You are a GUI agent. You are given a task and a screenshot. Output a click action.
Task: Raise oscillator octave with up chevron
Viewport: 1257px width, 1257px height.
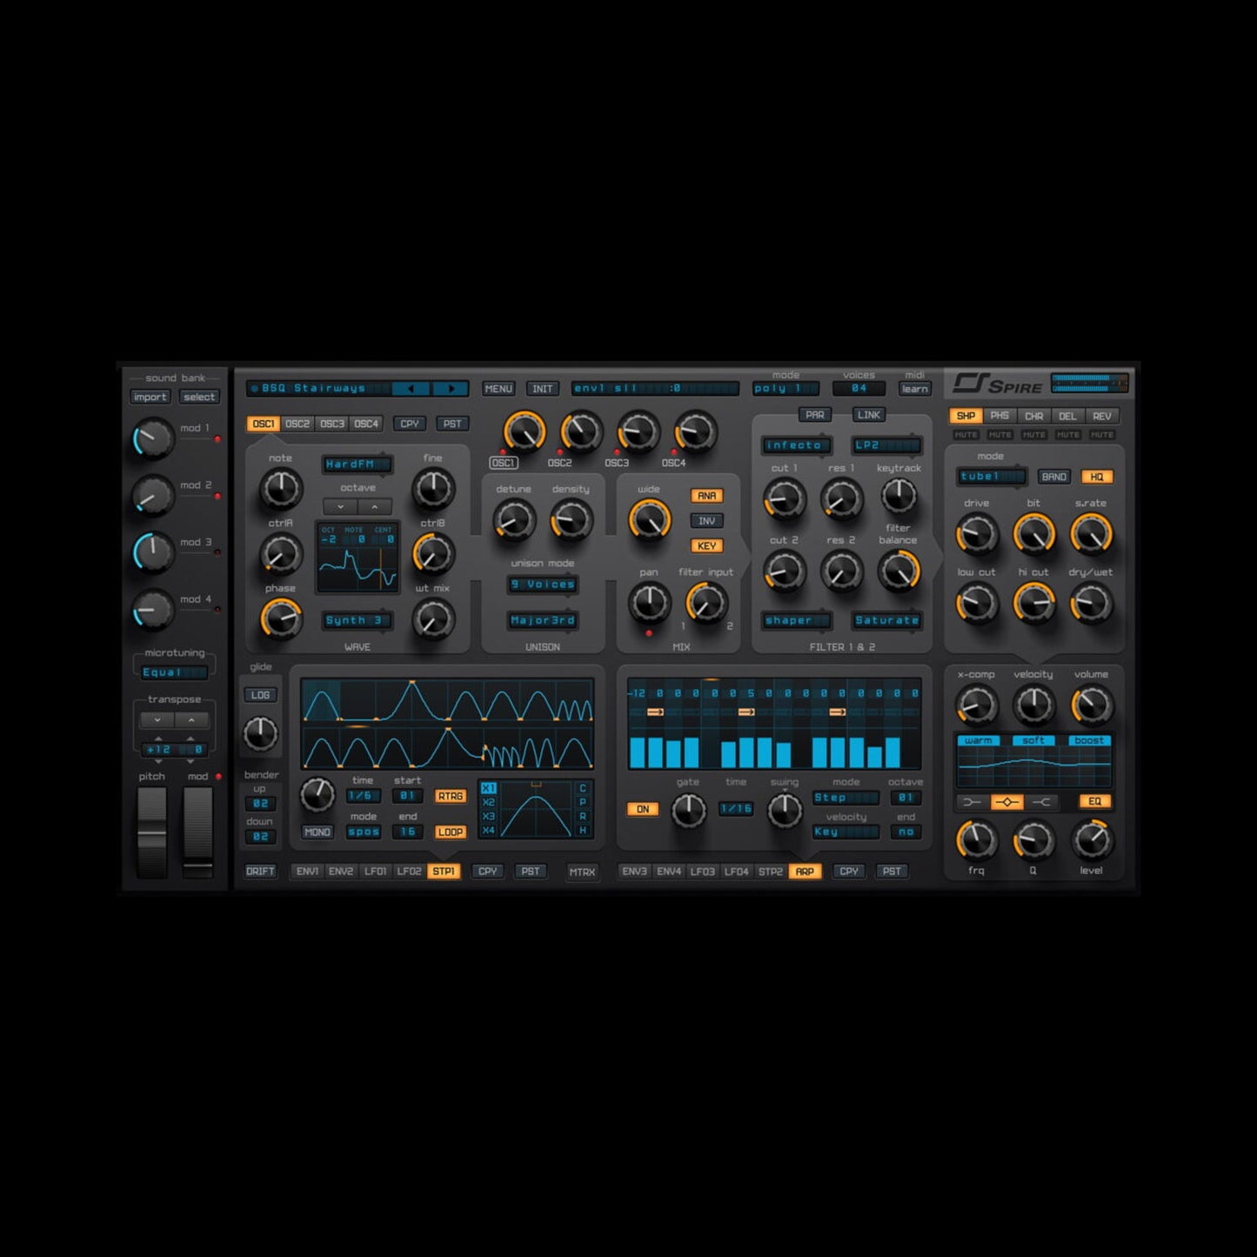(375, 506)
